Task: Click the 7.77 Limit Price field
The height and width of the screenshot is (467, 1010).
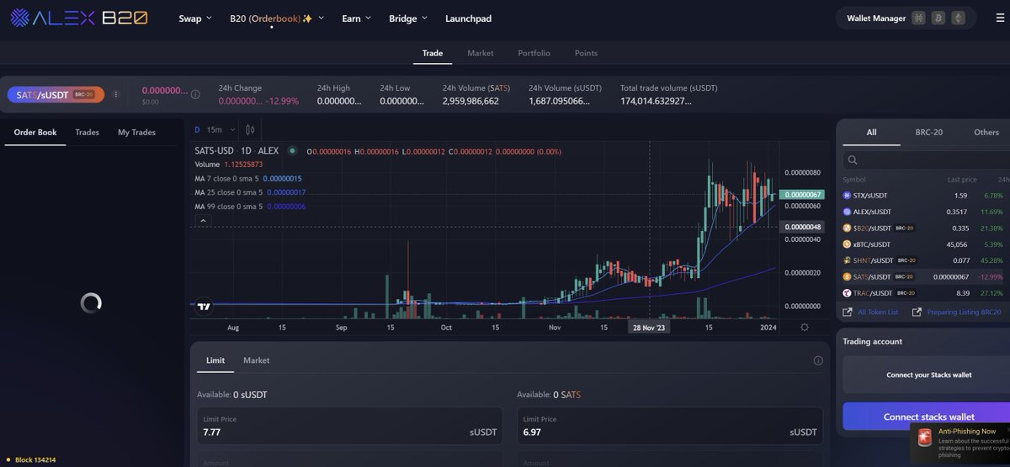Action: click(350, 426)
